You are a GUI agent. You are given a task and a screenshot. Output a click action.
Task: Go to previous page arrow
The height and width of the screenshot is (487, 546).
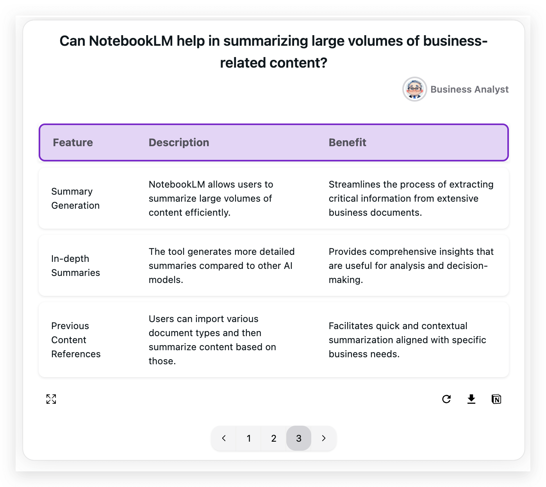pyautogui.click(x=224, y=438)
